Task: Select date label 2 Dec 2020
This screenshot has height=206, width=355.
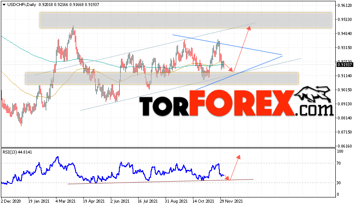Action: (x=11, y=201)
